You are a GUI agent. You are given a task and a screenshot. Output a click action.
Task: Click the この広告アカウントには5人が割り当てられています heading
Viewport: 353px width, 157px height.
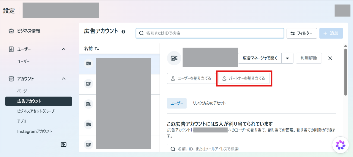(x=220, y=124)
